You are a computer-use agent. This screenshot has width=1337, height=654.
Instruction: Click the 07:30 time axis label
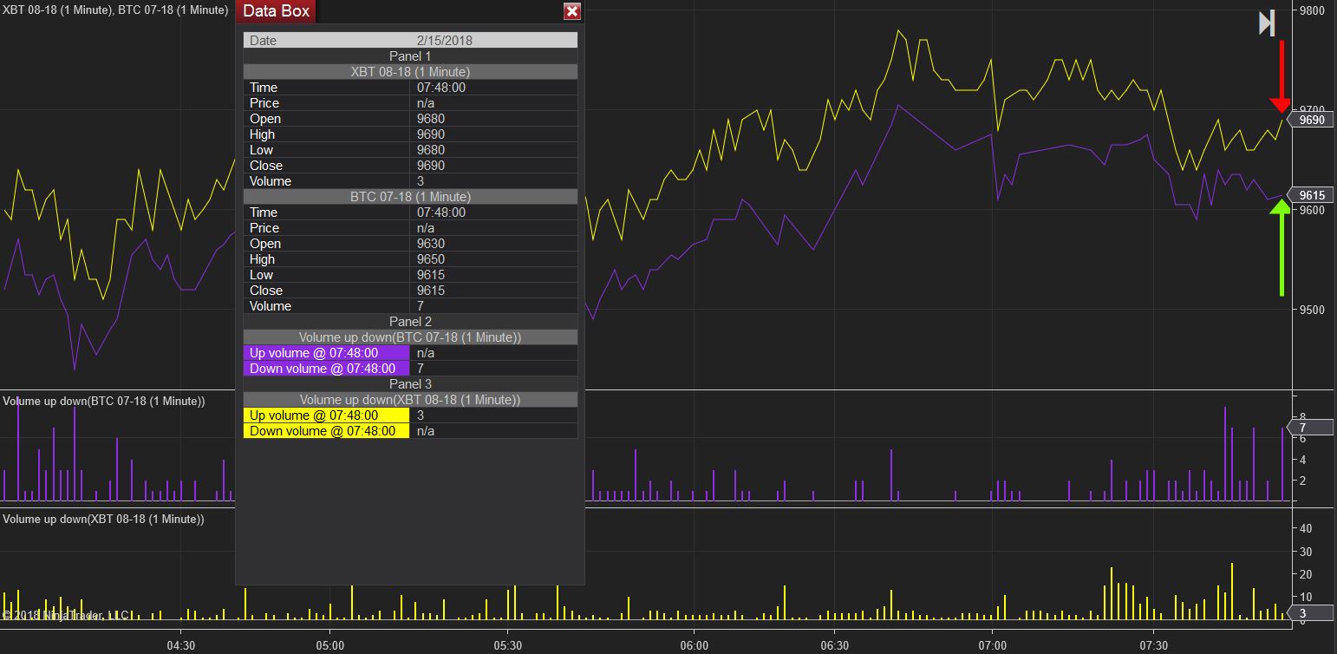pos(1153,645)
